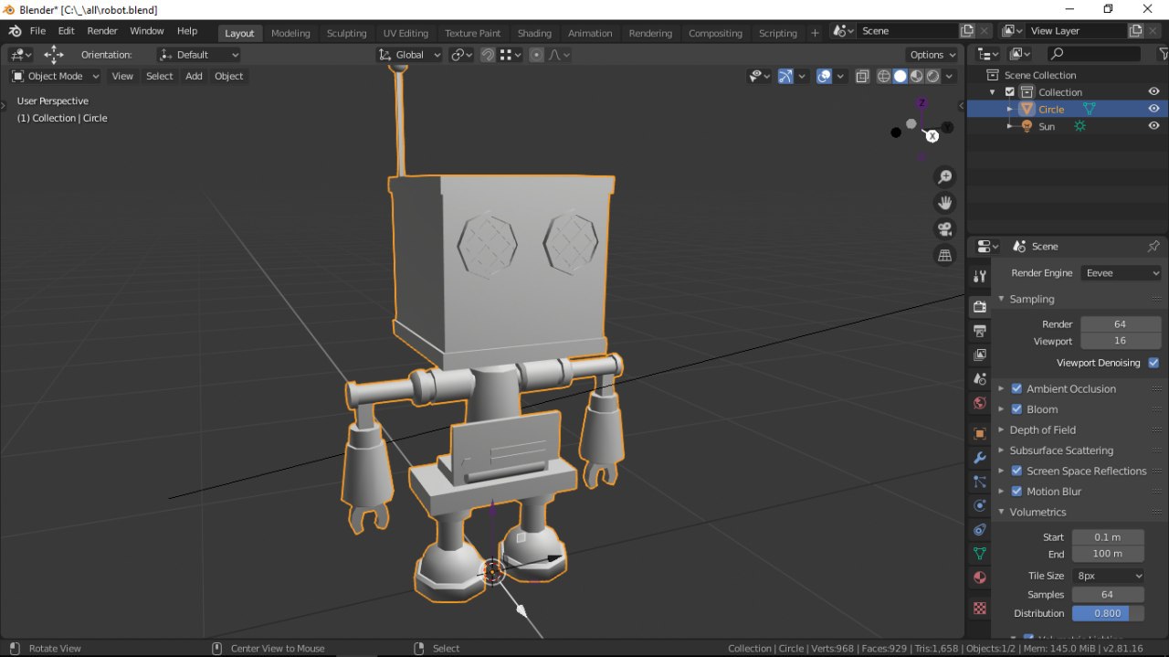The height and width of the screenshot is (657, 1169).
Task: Open the File menu
Action: [x=37, y=31]
